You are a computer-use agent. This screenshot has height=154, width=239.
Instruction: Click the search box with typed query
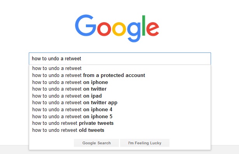[x=120, y=59]
